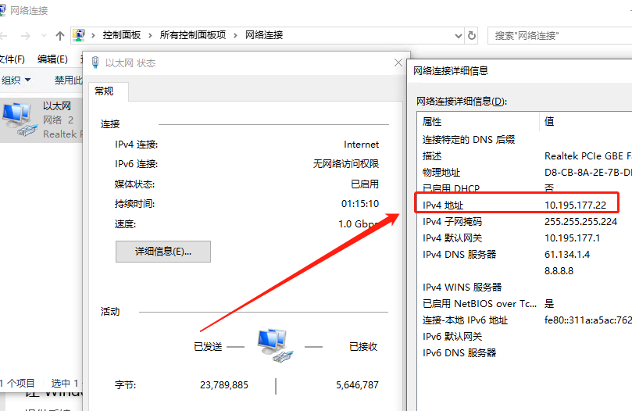
Task: Select the IPv6 默认网关 row
Action: tap(525, 337)
